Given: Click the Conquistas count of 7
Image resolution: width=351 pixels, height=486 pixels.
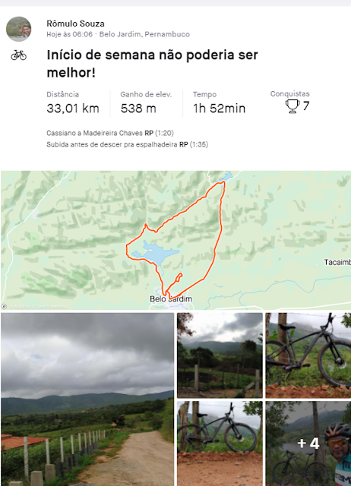Looking at the screenshot, I should (x=306, y=106).
